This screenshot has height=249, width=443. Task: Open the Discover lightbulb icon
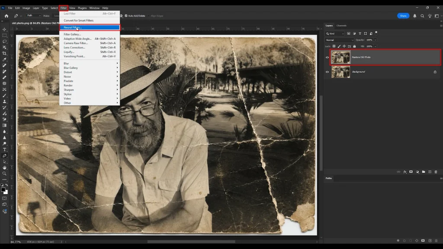click(430, 16)
